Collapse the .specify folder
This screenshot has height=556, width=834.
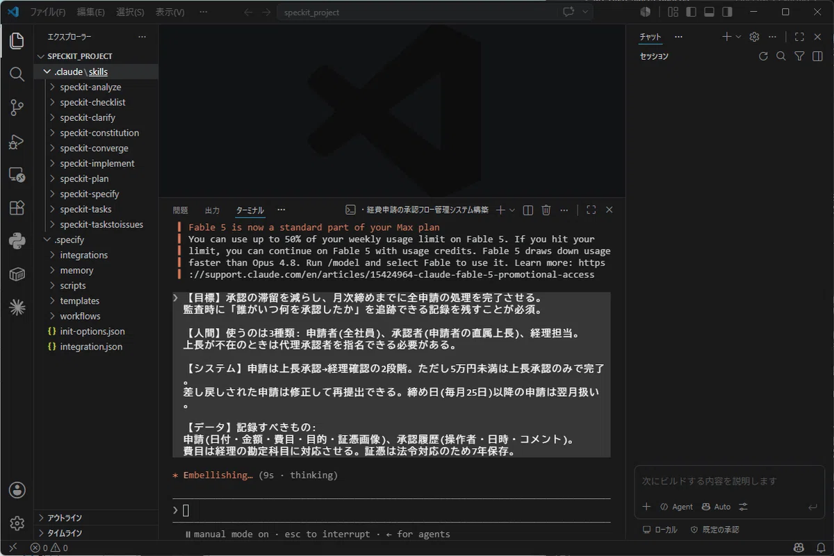click(x=96, y=240)
